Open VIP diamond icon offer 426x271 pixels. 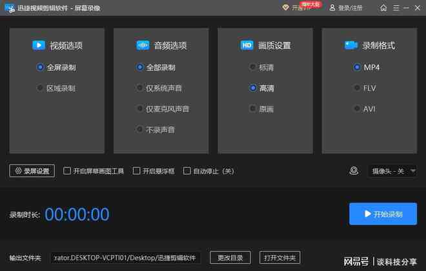285,7
